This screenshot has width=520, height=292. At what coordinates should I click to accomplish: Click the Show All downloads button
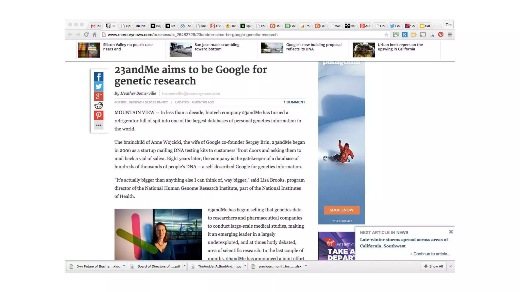tap(433, 266)
